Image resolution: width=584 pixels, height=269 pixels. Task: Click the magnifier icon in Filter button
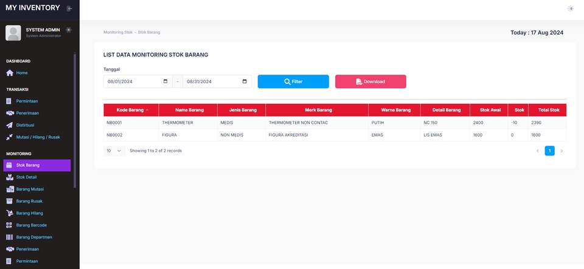pos(287,82)
